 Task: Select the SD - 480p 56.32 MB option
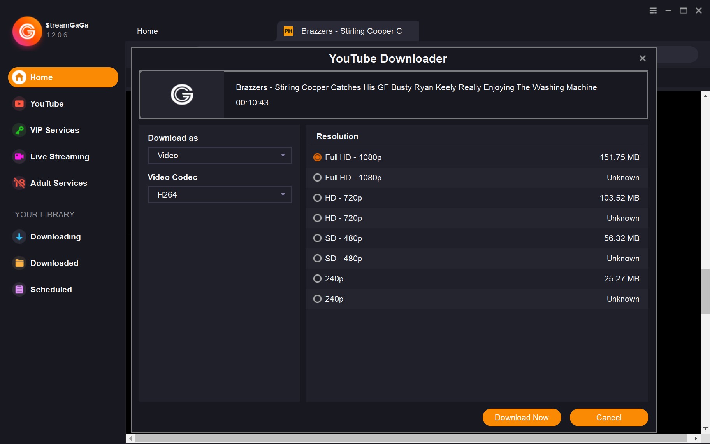317,238
